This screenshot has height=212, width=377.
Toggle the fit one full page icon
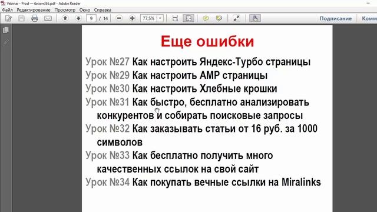click(188, 18)
